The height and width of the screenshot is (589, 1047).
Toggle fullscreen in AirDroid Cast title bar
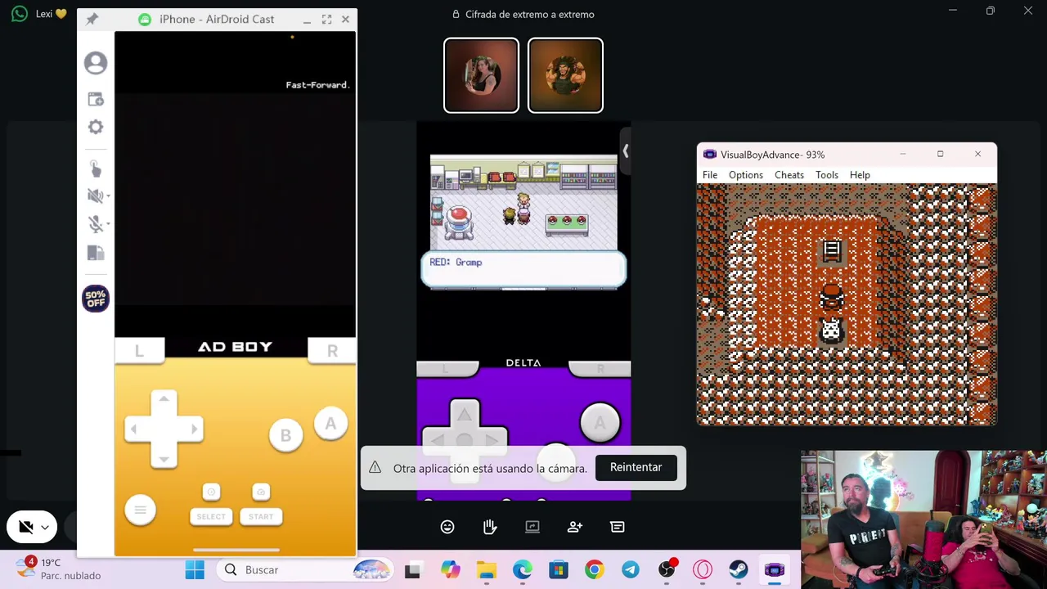[326, 19]
